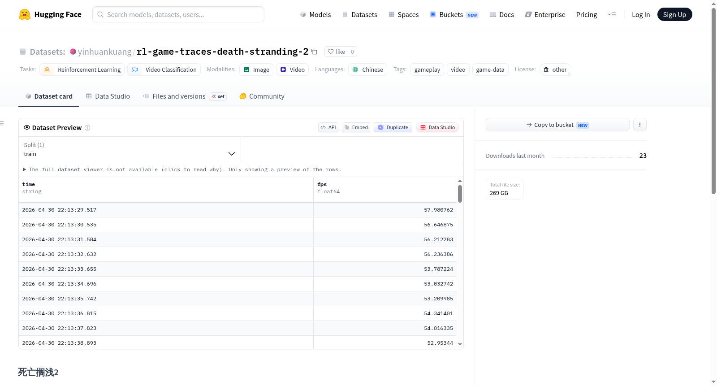The width and height of the screenshot is (717, 386).
Task: Expand the additional navigation menu icon
Action: point(612,14)
